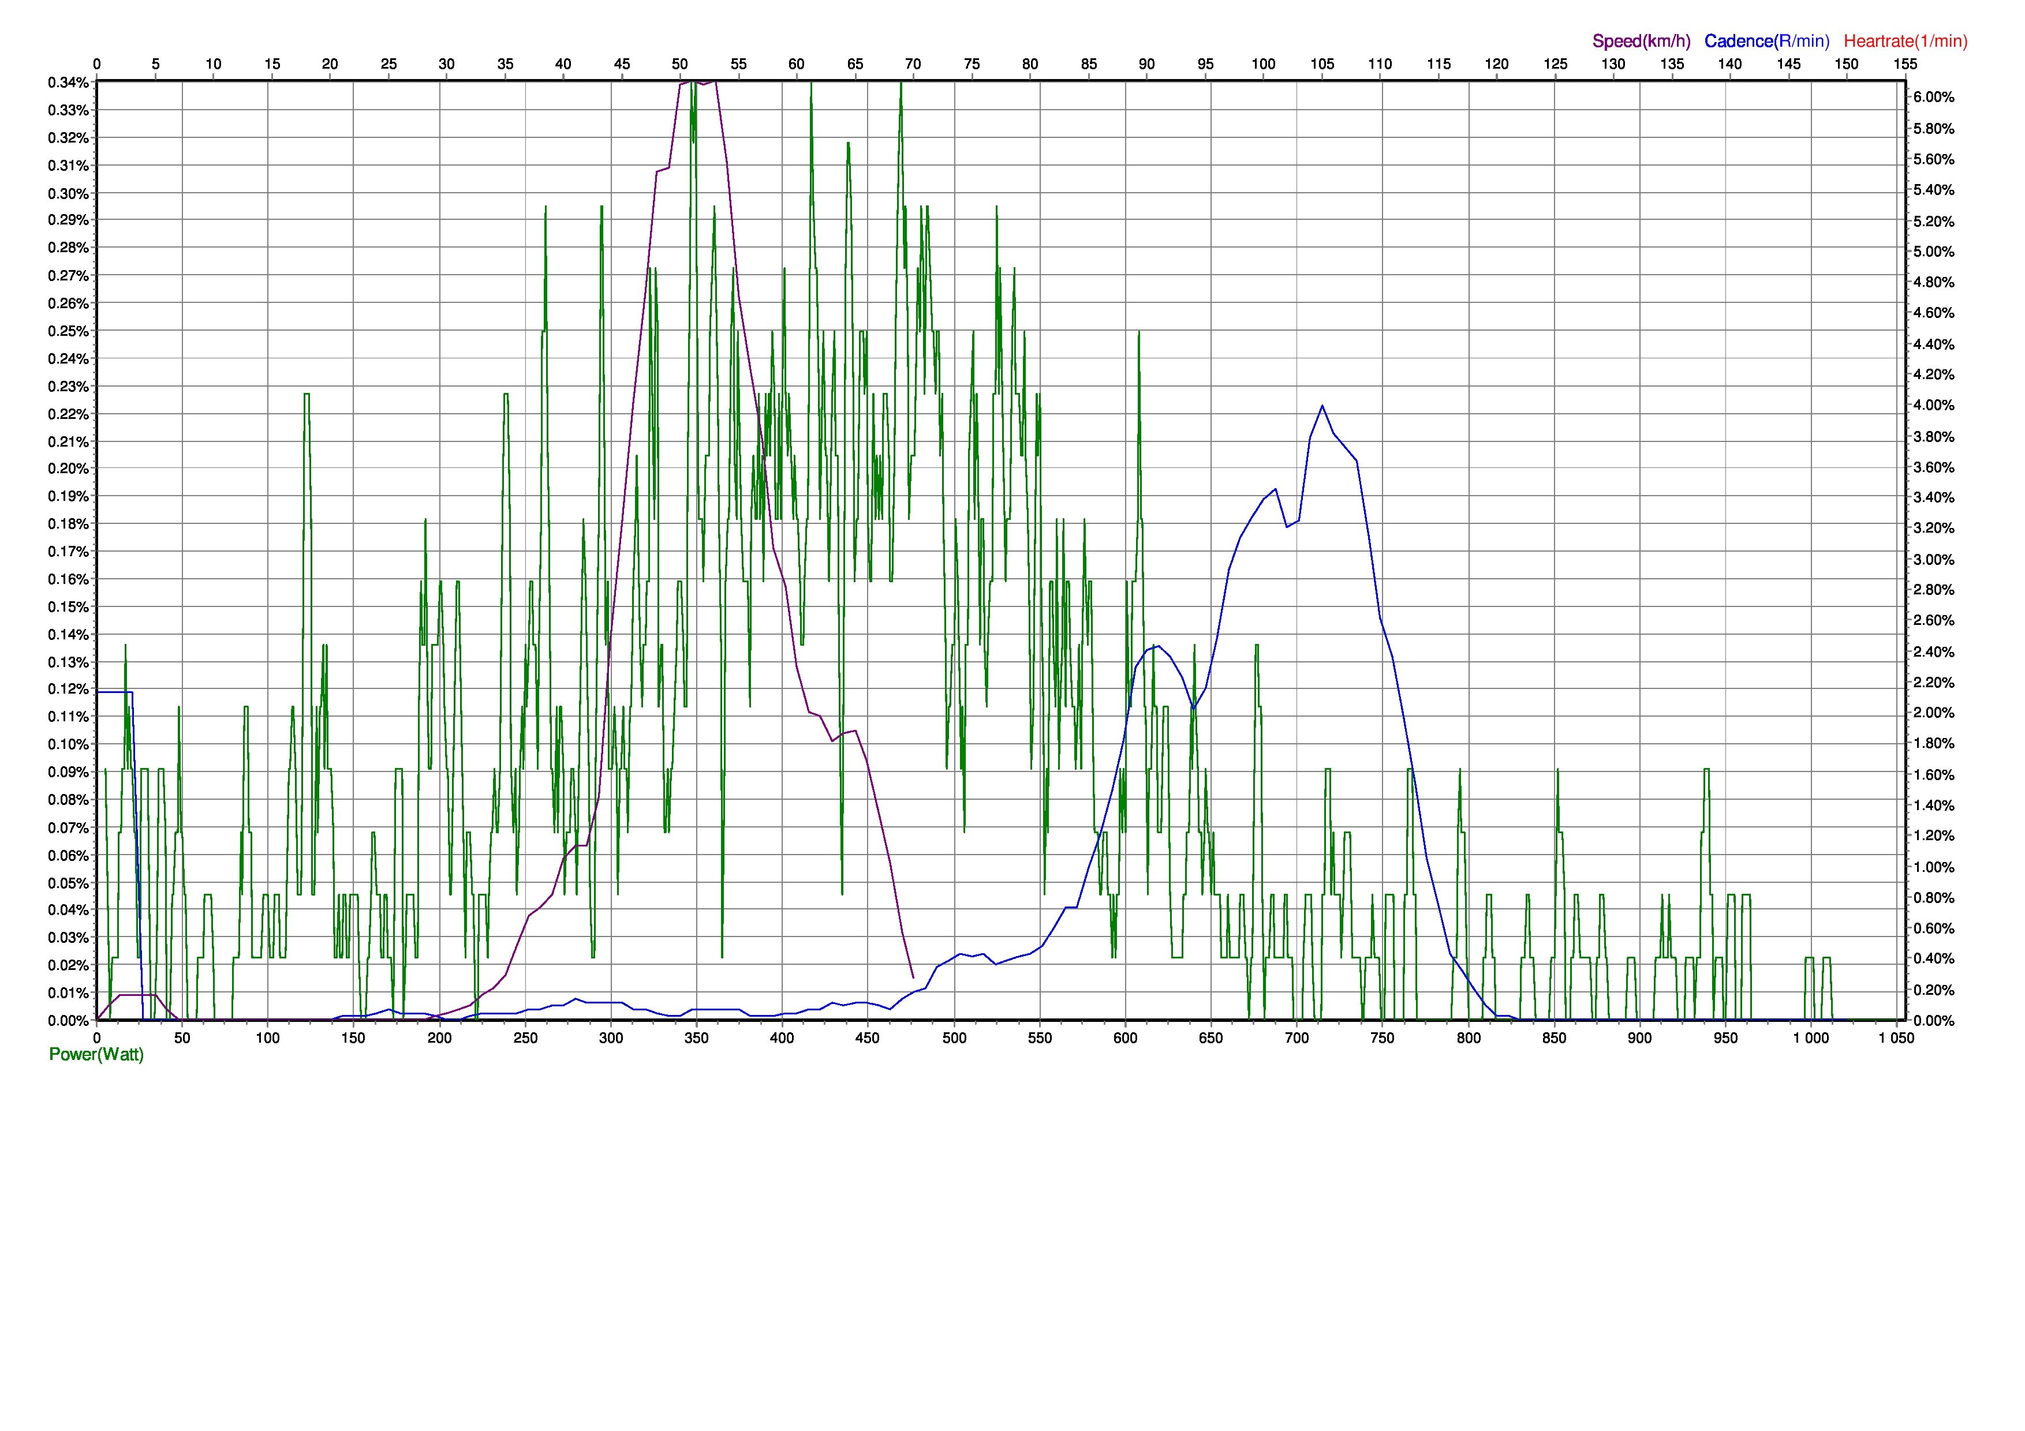Choose the 145 top axis label
Viewport: 2025px width, 1431px height.
1789,63
